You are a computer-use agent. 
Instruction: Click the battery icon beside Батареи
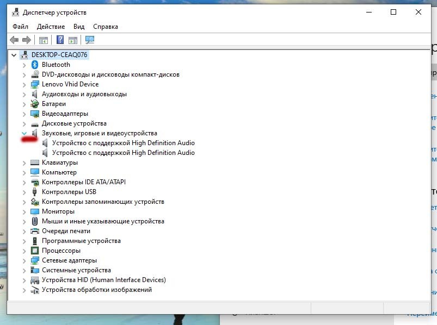[x=35, y=104]
